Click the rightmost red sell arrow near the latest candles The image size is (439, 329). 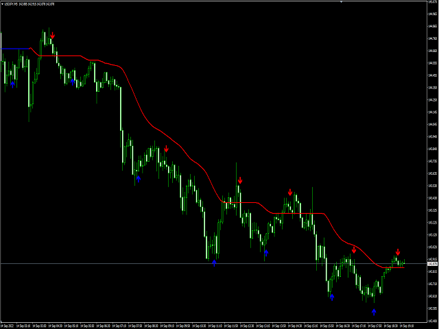(398, 252)
